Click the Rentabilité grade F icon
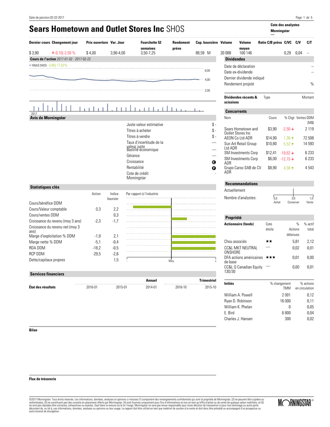 [214, 168]
